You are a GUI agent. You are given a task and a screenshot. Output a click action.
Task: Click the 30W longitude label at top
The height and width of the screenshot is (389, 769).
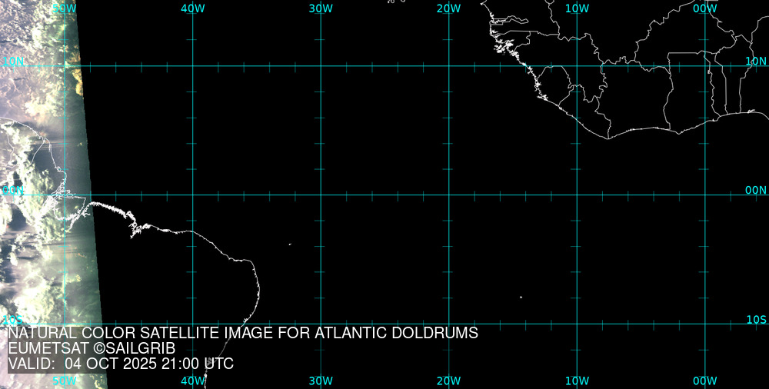(x=321, y=8)
